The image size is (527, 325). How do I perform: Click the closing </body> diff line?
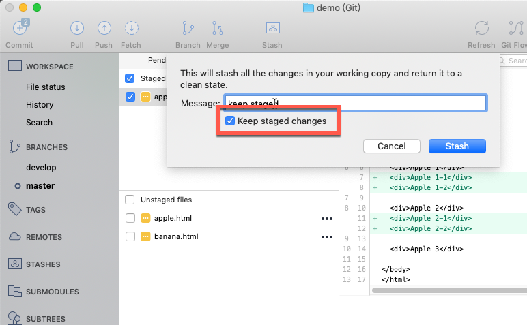(395, 269)
